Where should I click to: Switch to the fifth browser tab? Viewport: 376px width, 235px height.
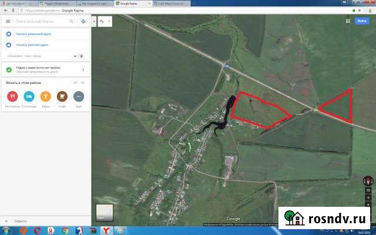[172, 4]
